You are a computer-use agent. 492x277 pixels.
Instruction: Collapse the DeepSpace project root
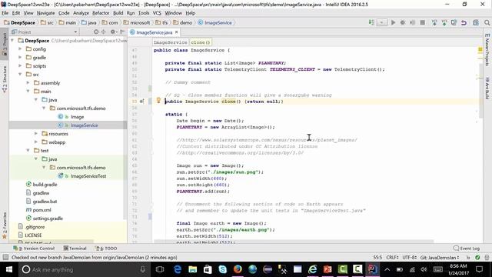12,41
